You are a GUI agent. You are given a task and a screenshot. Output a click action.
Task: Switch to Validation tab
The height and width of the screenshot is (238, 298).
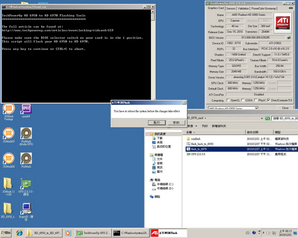(x=243, y=8)
